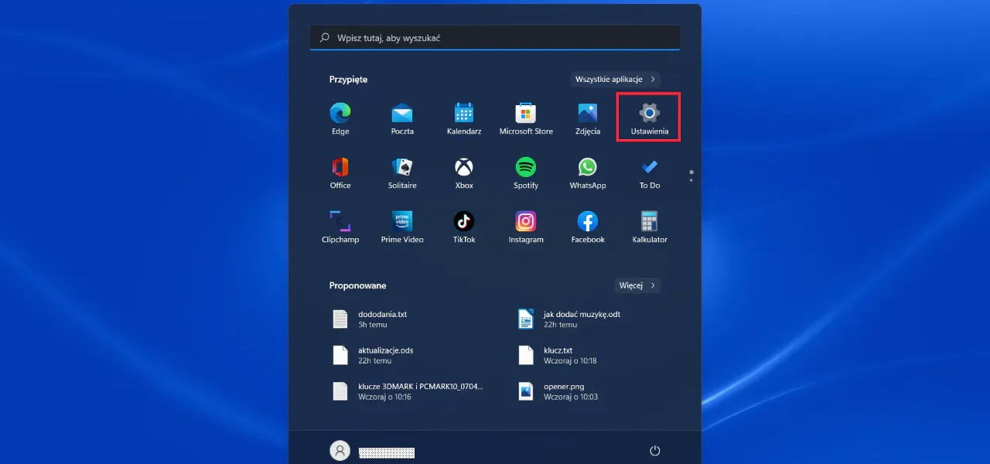Open Prime Video
Screen dimensions: 990x464
click(401, 224)
